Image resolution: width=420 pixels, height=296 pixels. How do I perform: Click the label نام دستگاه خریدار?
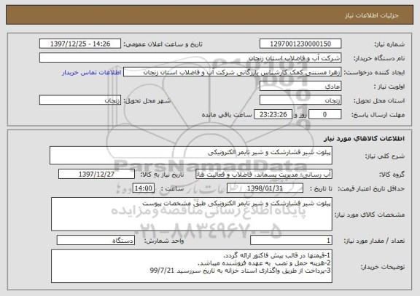[x=379, y=58]
